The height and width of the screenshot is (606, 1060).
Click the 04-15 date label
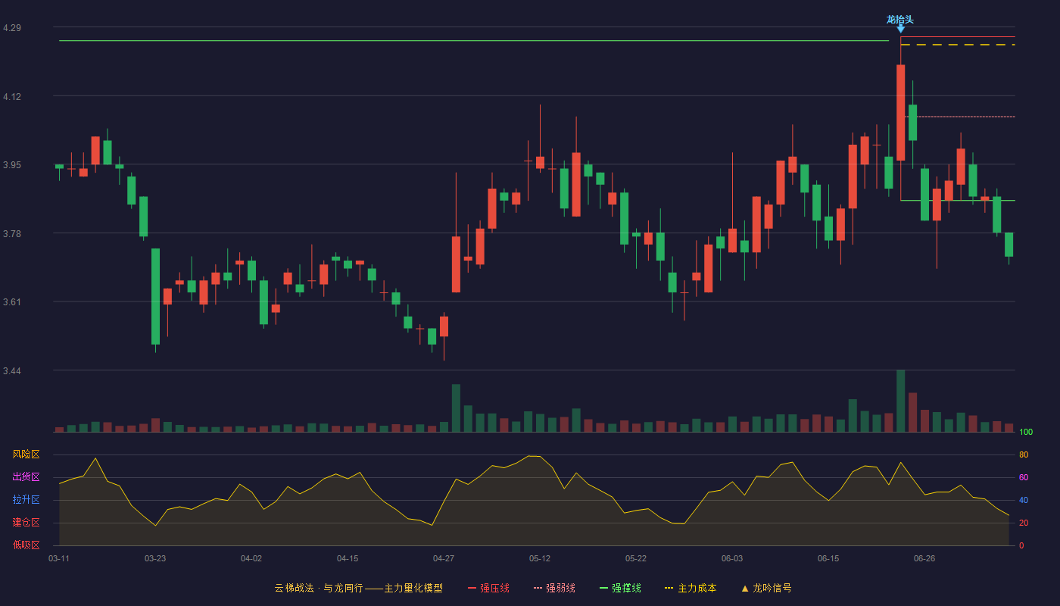click(x=348, y=558)
